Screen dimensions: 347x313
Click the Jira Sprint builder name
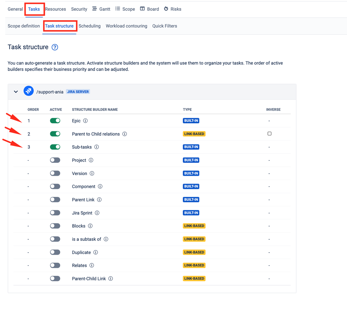tap(82, 213)
